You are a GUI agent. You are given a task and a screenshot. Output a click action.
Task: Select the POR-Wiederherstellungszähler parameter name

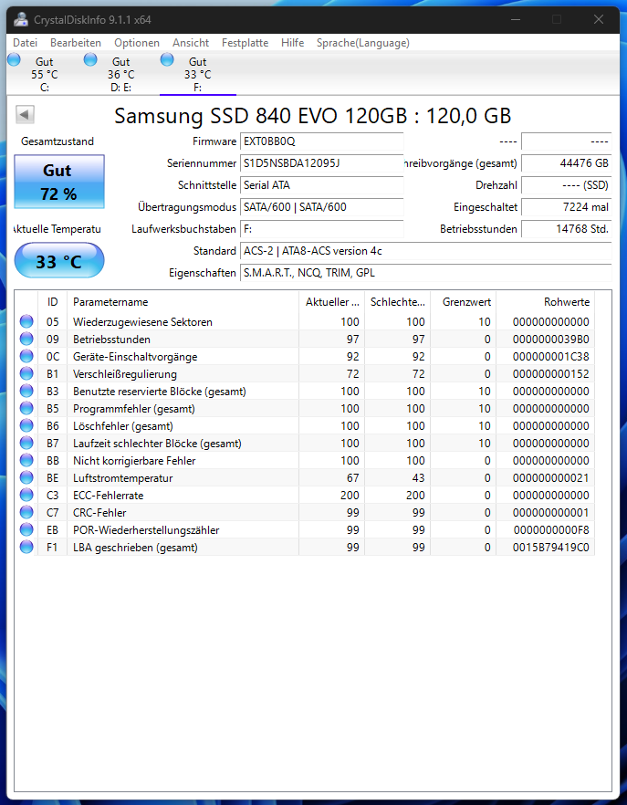pos(146,529)
